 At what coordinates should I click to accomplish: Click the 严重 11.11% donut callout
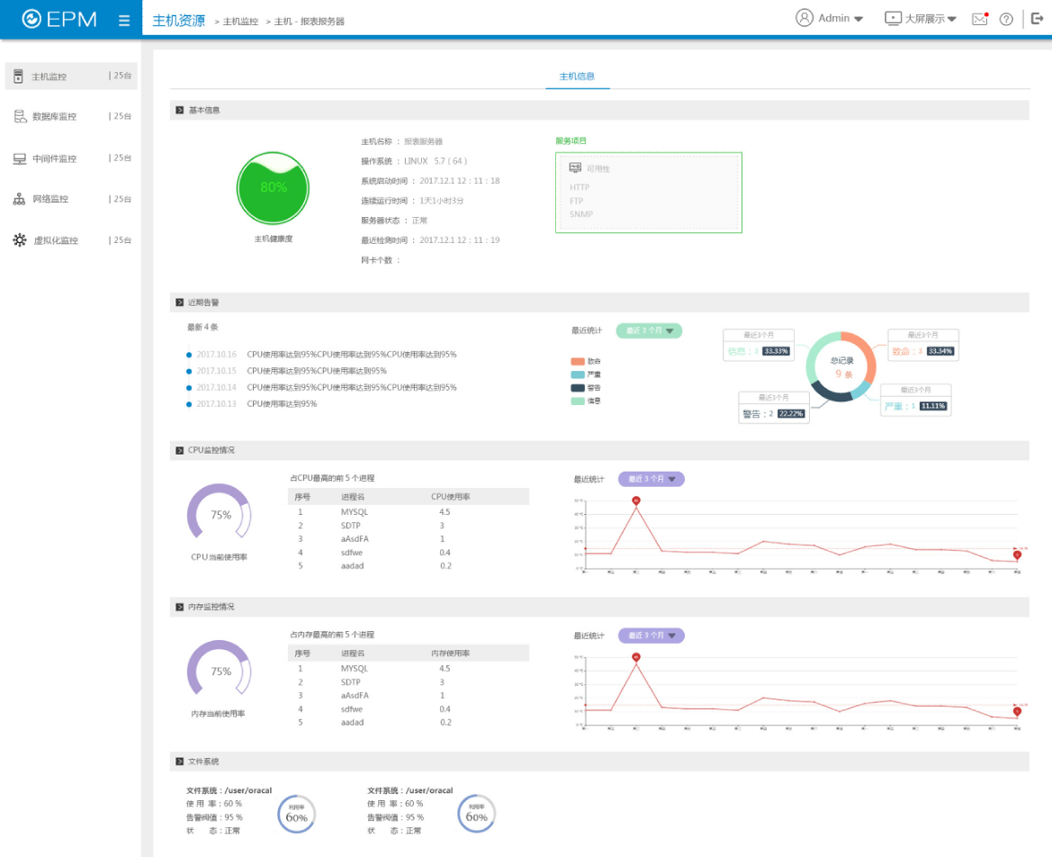[x=916, y=400]
